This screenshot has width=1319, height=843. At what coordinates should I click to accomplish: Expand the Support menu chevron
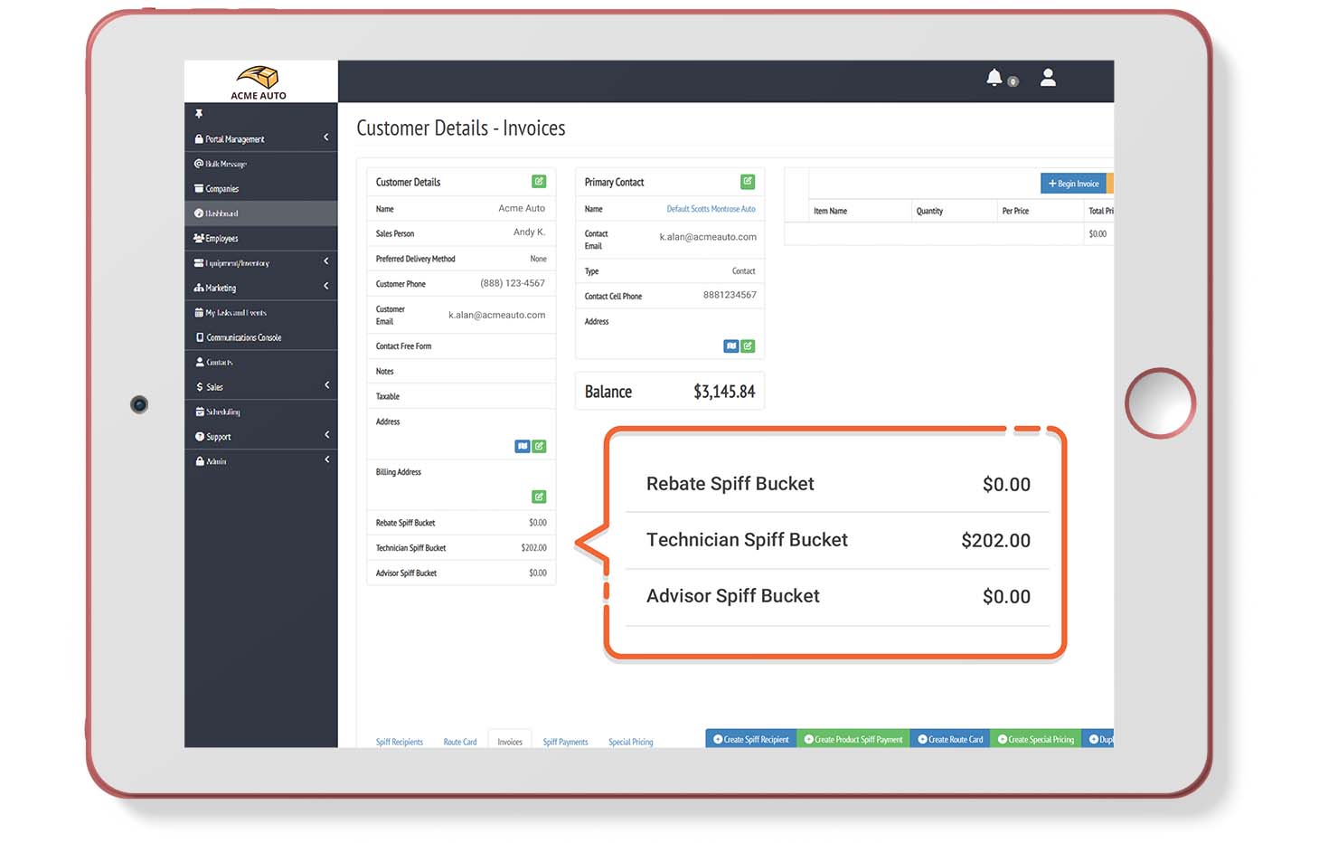[x=326, y=435]
